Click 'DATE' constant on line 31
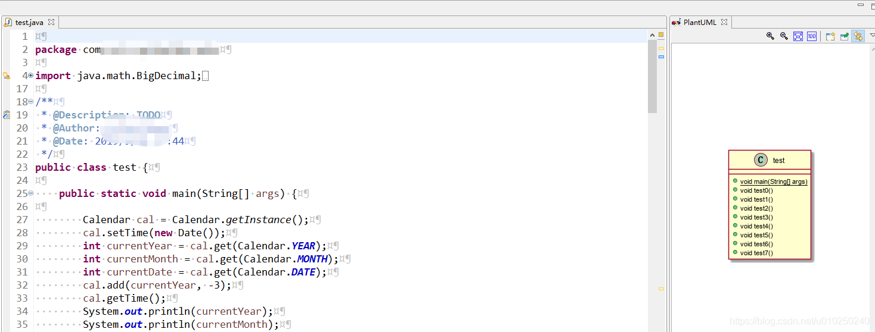The width and height of the screenshot is (875, 332). pos(303,272)
